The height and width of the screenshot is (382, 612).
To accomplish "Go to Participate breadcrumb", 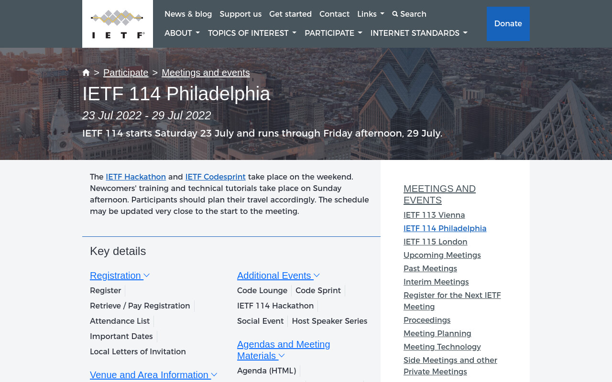I will (x=126, y=73).
